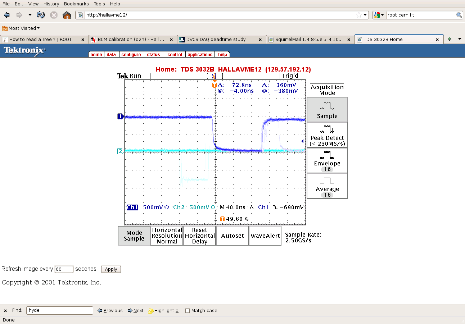Close the 'How to read a Tree' tab

83,40
